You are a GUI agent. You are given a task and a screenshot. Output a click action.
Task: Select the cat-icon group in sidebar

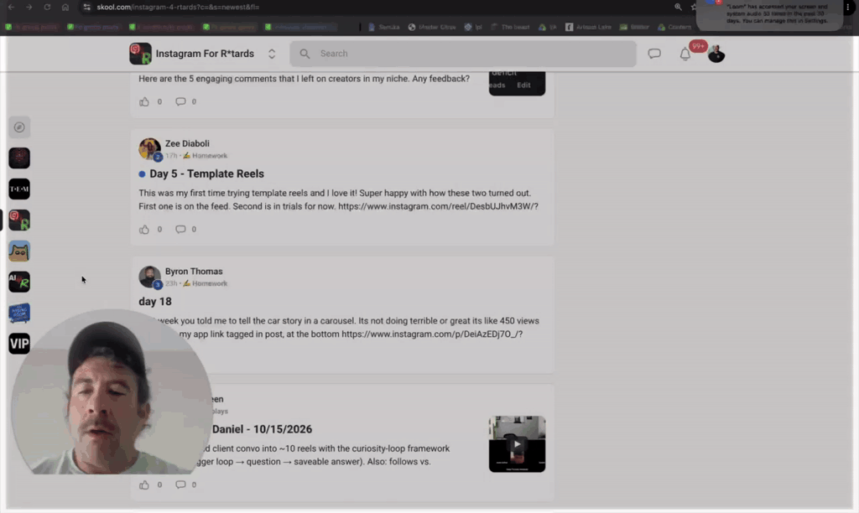[x=19, y=251]
